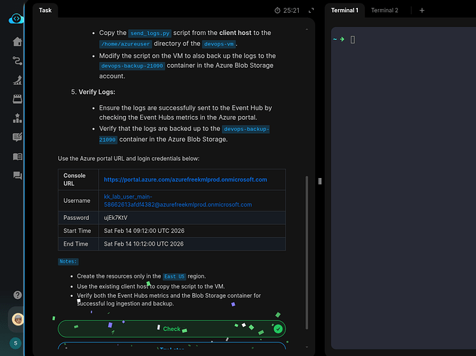Click the green Check button
The height and width of the screenshot is (356, 476).
click(x=171, y=329)
